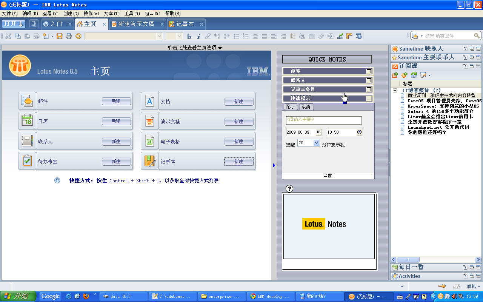Click 新建 button next to 邮件
The width and height of the screenshot is (483, 302).
116,101
